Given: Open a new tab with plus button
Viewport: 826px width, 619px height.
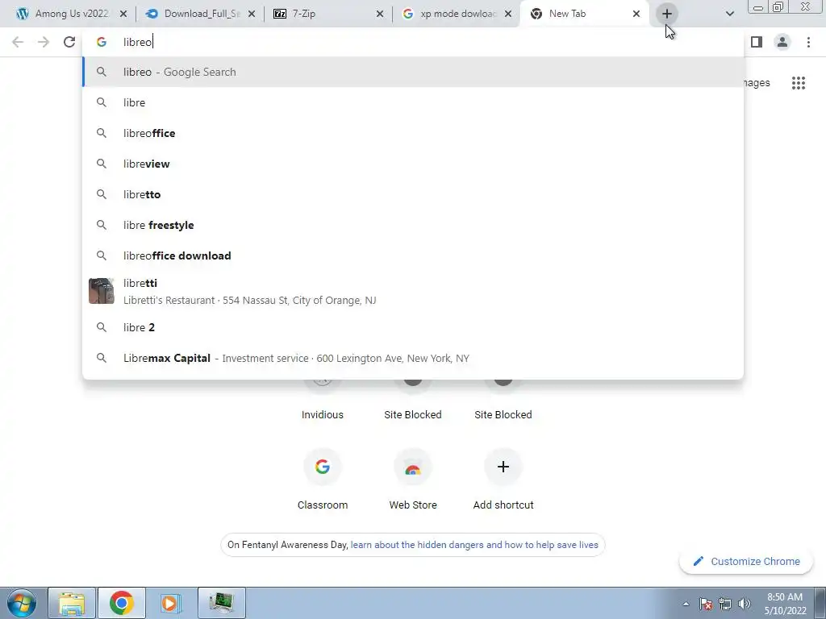Looking at the screenshot, I should (x=667, y=15).
